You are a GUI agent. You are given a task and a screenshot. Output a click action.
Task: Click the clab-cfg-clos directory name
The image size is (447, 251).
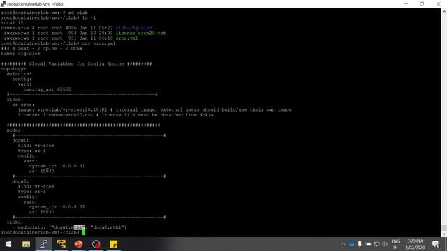[133, 28]
